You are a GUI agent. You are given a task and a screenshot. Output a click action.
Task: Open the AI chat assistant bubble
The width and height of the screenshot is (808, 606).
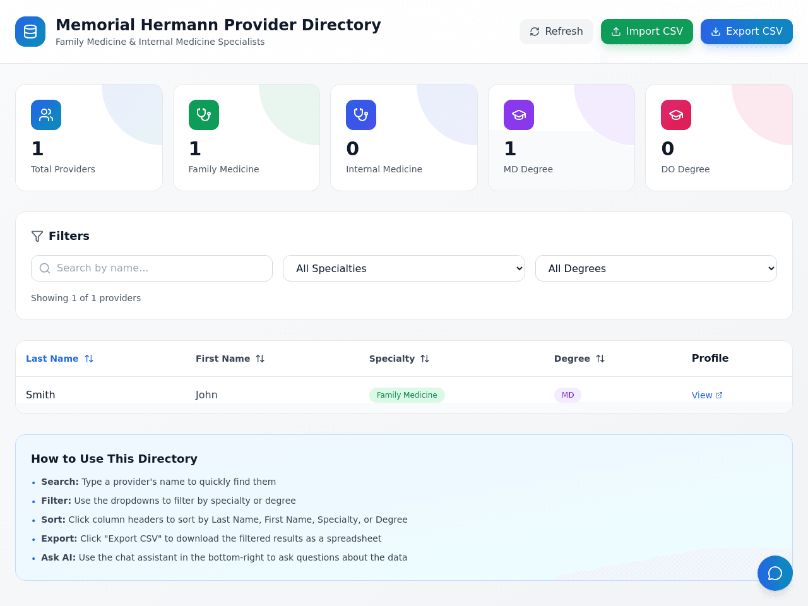tap(775, 573)
